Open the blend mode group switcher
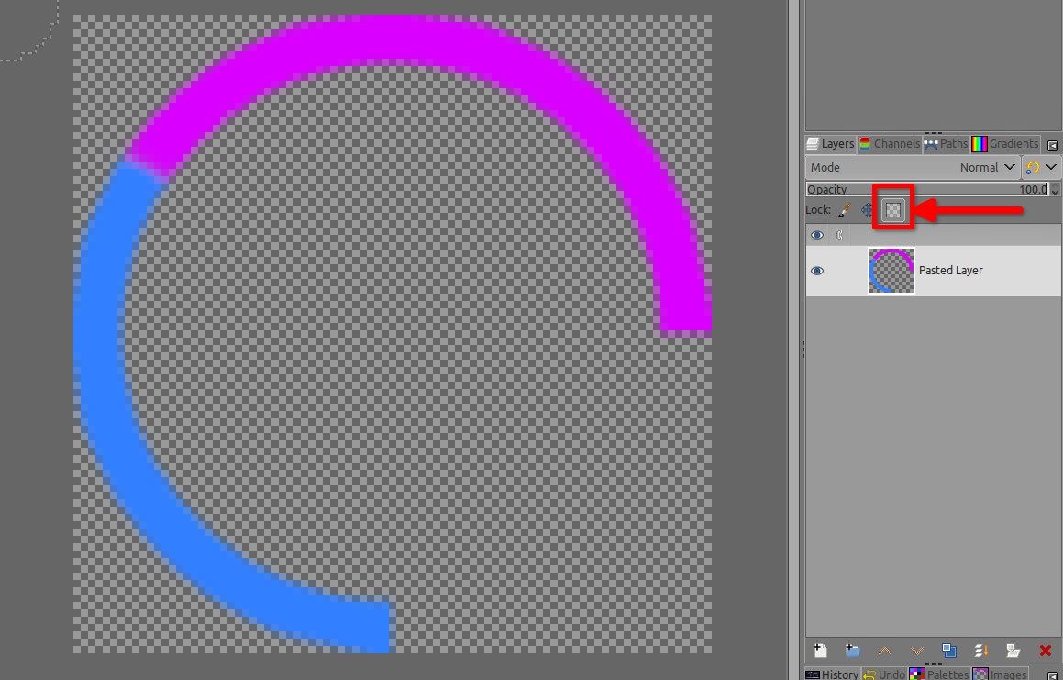The image size is (1063, 680). coord(1041,168)
